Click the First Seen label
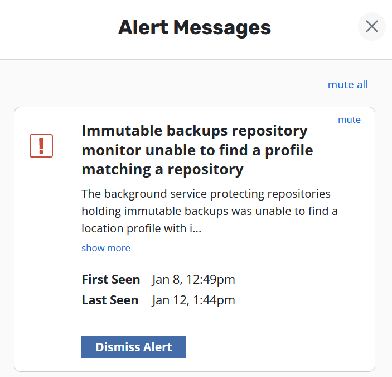This screenshot has width=392, height=377. 111,279
